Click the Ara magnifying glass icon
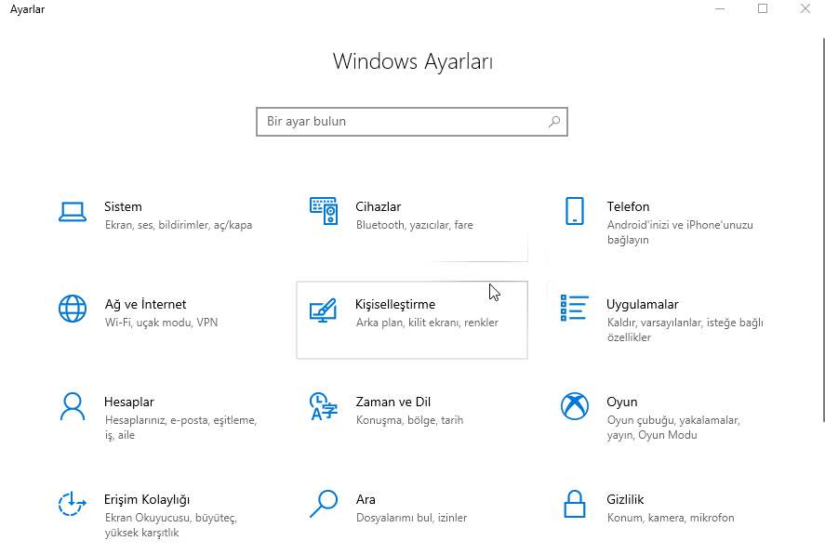 (x=324, y=504)
